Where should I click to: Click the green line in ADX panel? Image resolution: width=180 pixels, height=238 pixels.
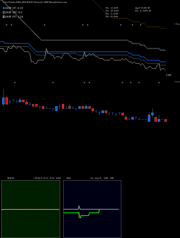[x=85, y=215]
